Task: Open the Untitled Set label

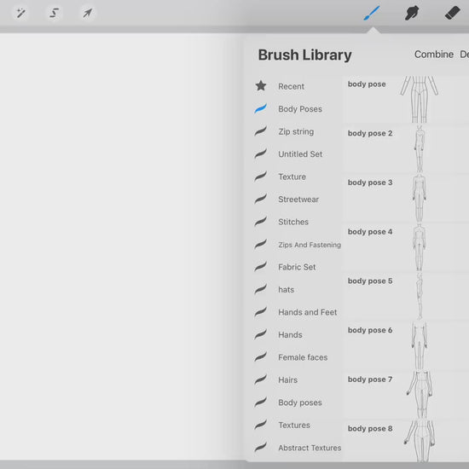Action: (300, 154)
